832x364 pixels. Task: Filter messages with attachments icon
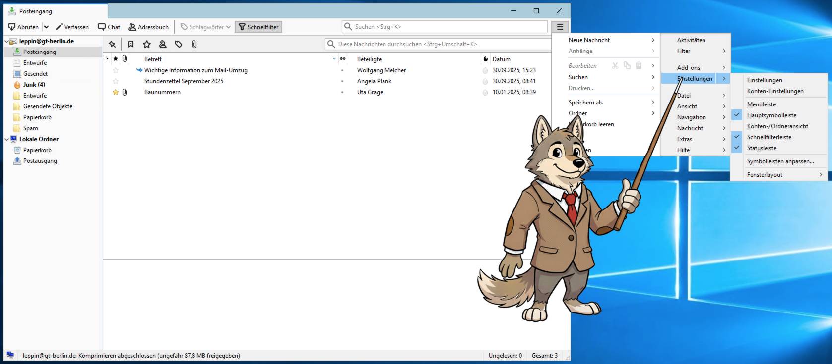194,44
